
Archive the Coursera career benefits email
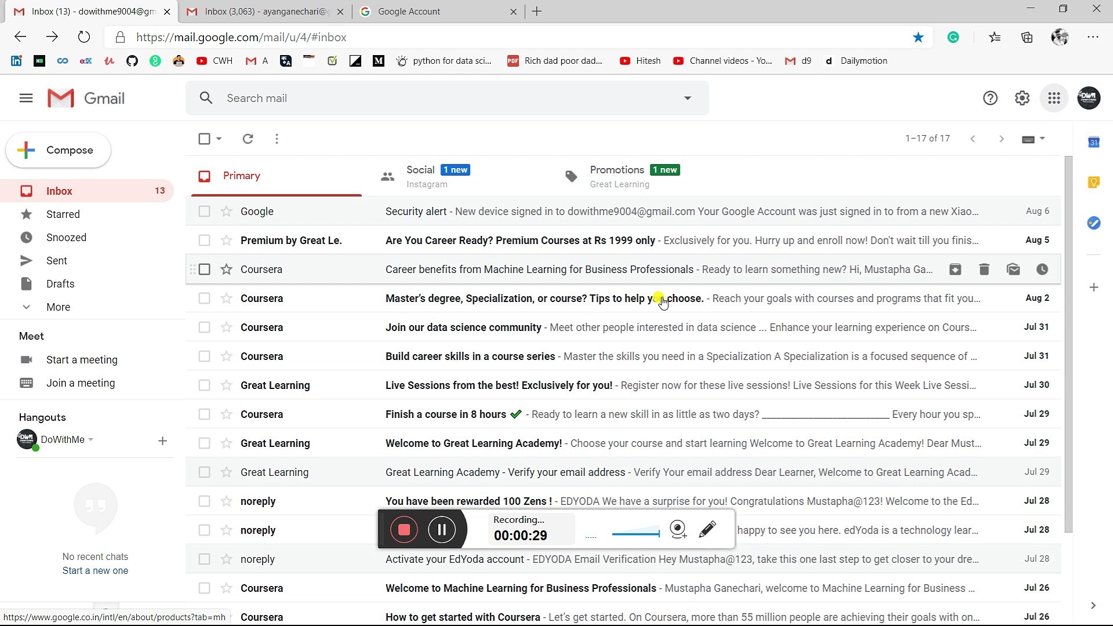point(955,269)
